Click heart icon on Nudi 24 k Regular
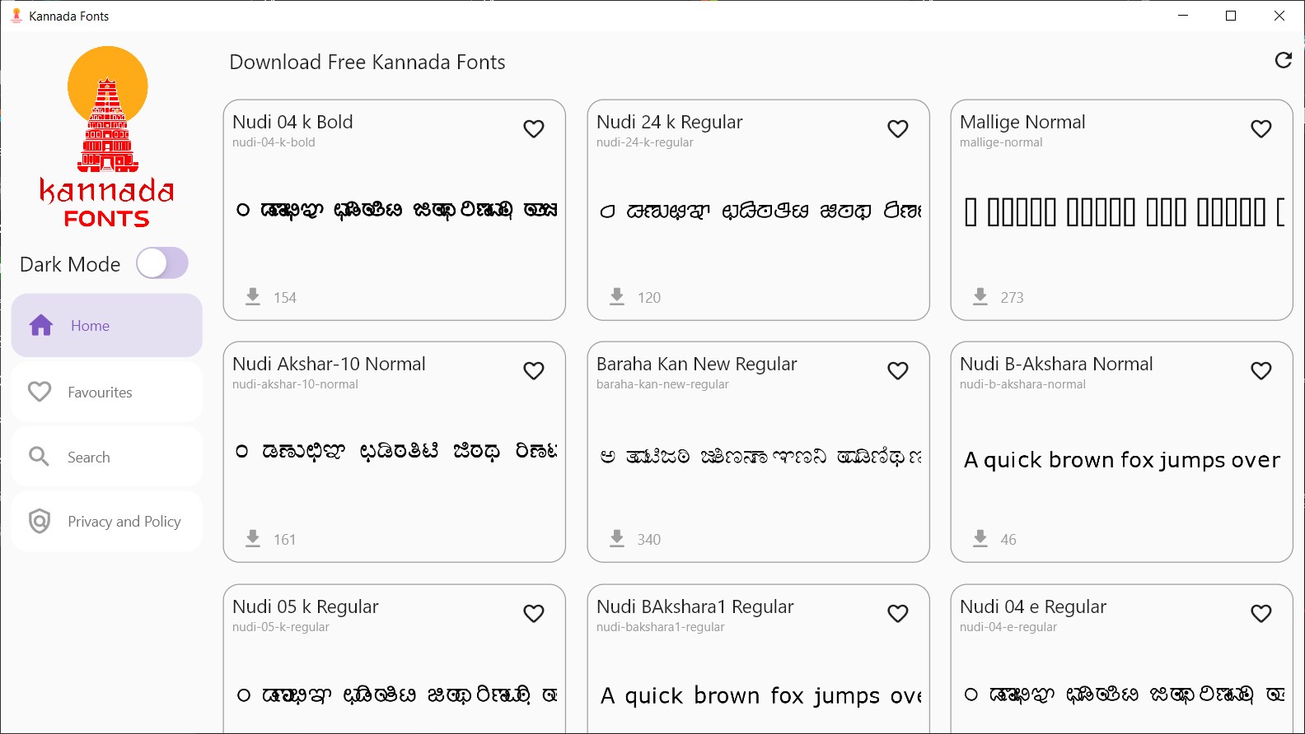The image size is (1305, 734). 897,129
